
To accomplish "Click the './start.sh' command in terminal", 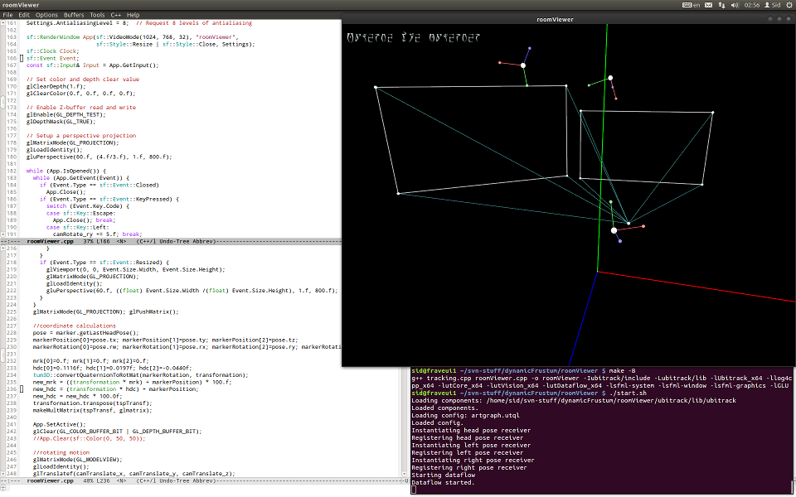I will pyautogui.click(x=628, y=393).
